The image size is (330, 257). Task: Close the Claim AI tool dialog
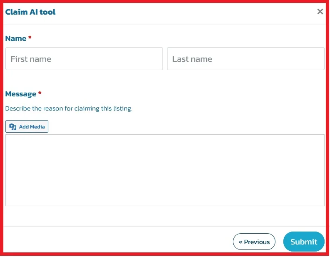[320, 12]
